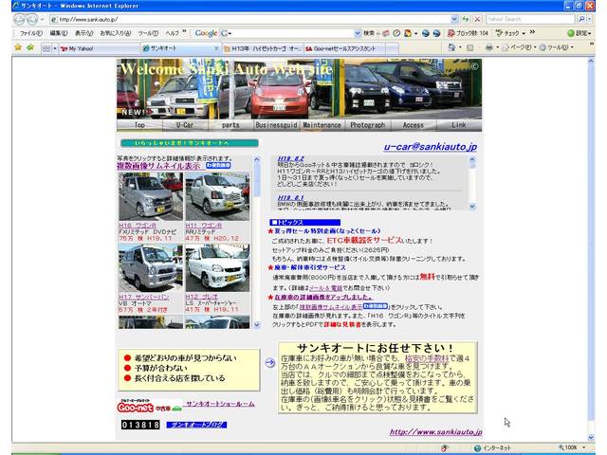Image resolution: width=607 pixels, height=455 pixels.
Task: Open the Google search box dropdown
Action: pos(358,33)
